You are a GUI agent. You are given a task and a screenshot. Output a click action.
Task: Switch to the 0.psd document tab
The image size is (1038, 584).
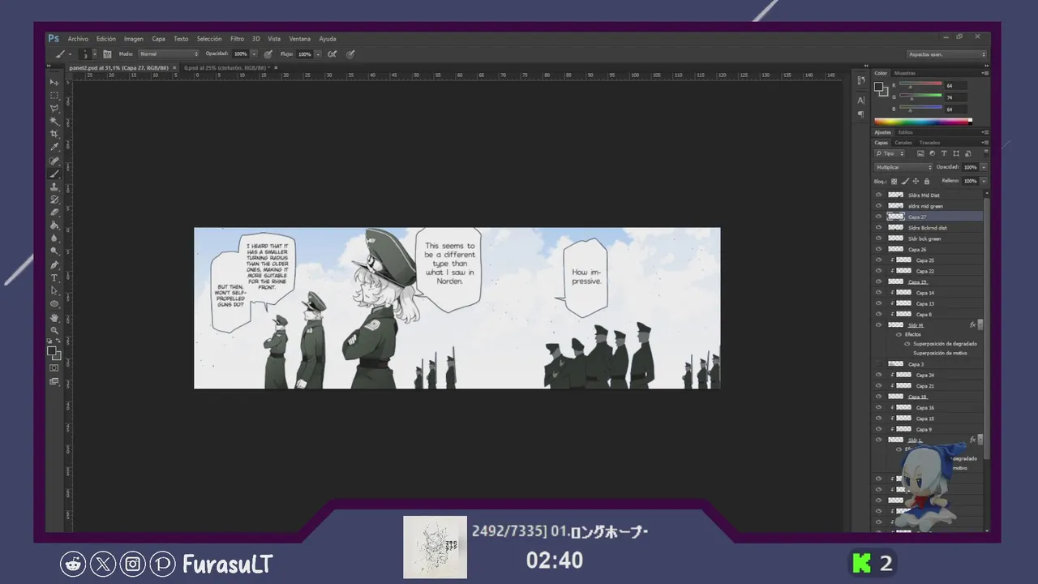(225, 68)
